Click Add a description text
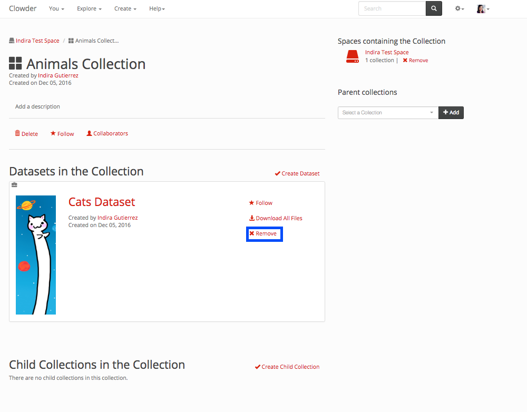The height and width of the screenshot is (412, 527). pyautogui.click(x=37, y=106)
